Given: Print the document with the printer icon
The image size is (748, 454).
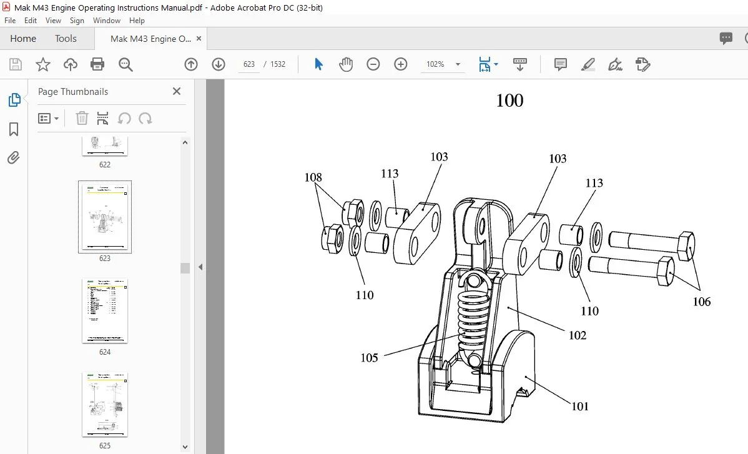Looking at the screenshot, I should [x=97, y=64].
